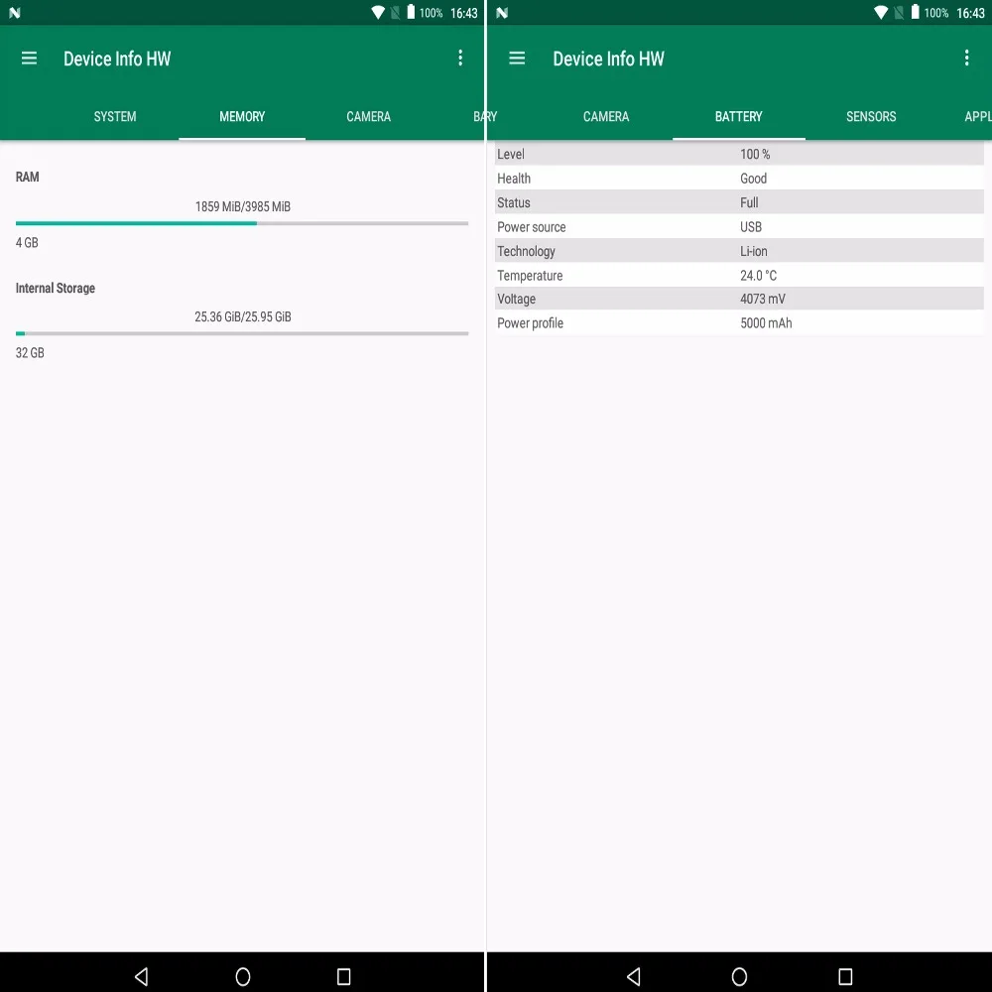Image resolution: width=992 pixels, height=992 pixels.
Task: Tap battery icon on left status bar
Action: point(411,12)
